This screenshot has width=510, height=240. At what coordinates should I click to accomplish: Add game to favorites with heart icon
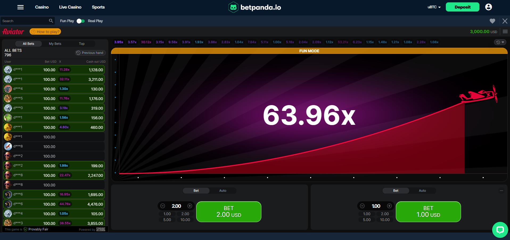pyautogui.click(x=492, y=21)
